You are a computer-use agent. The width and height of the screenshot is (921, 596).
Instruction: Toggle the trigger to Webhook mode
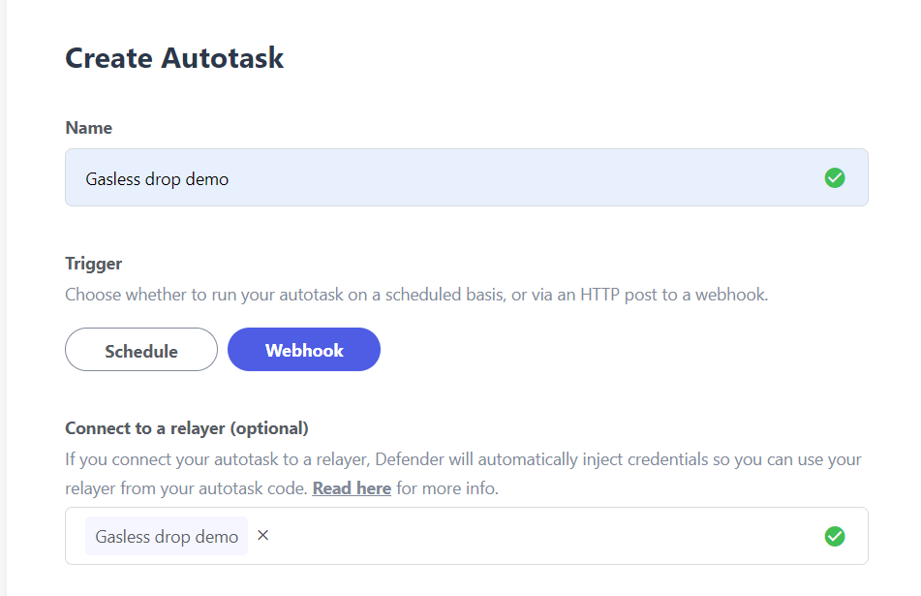(x=303, y=349)
